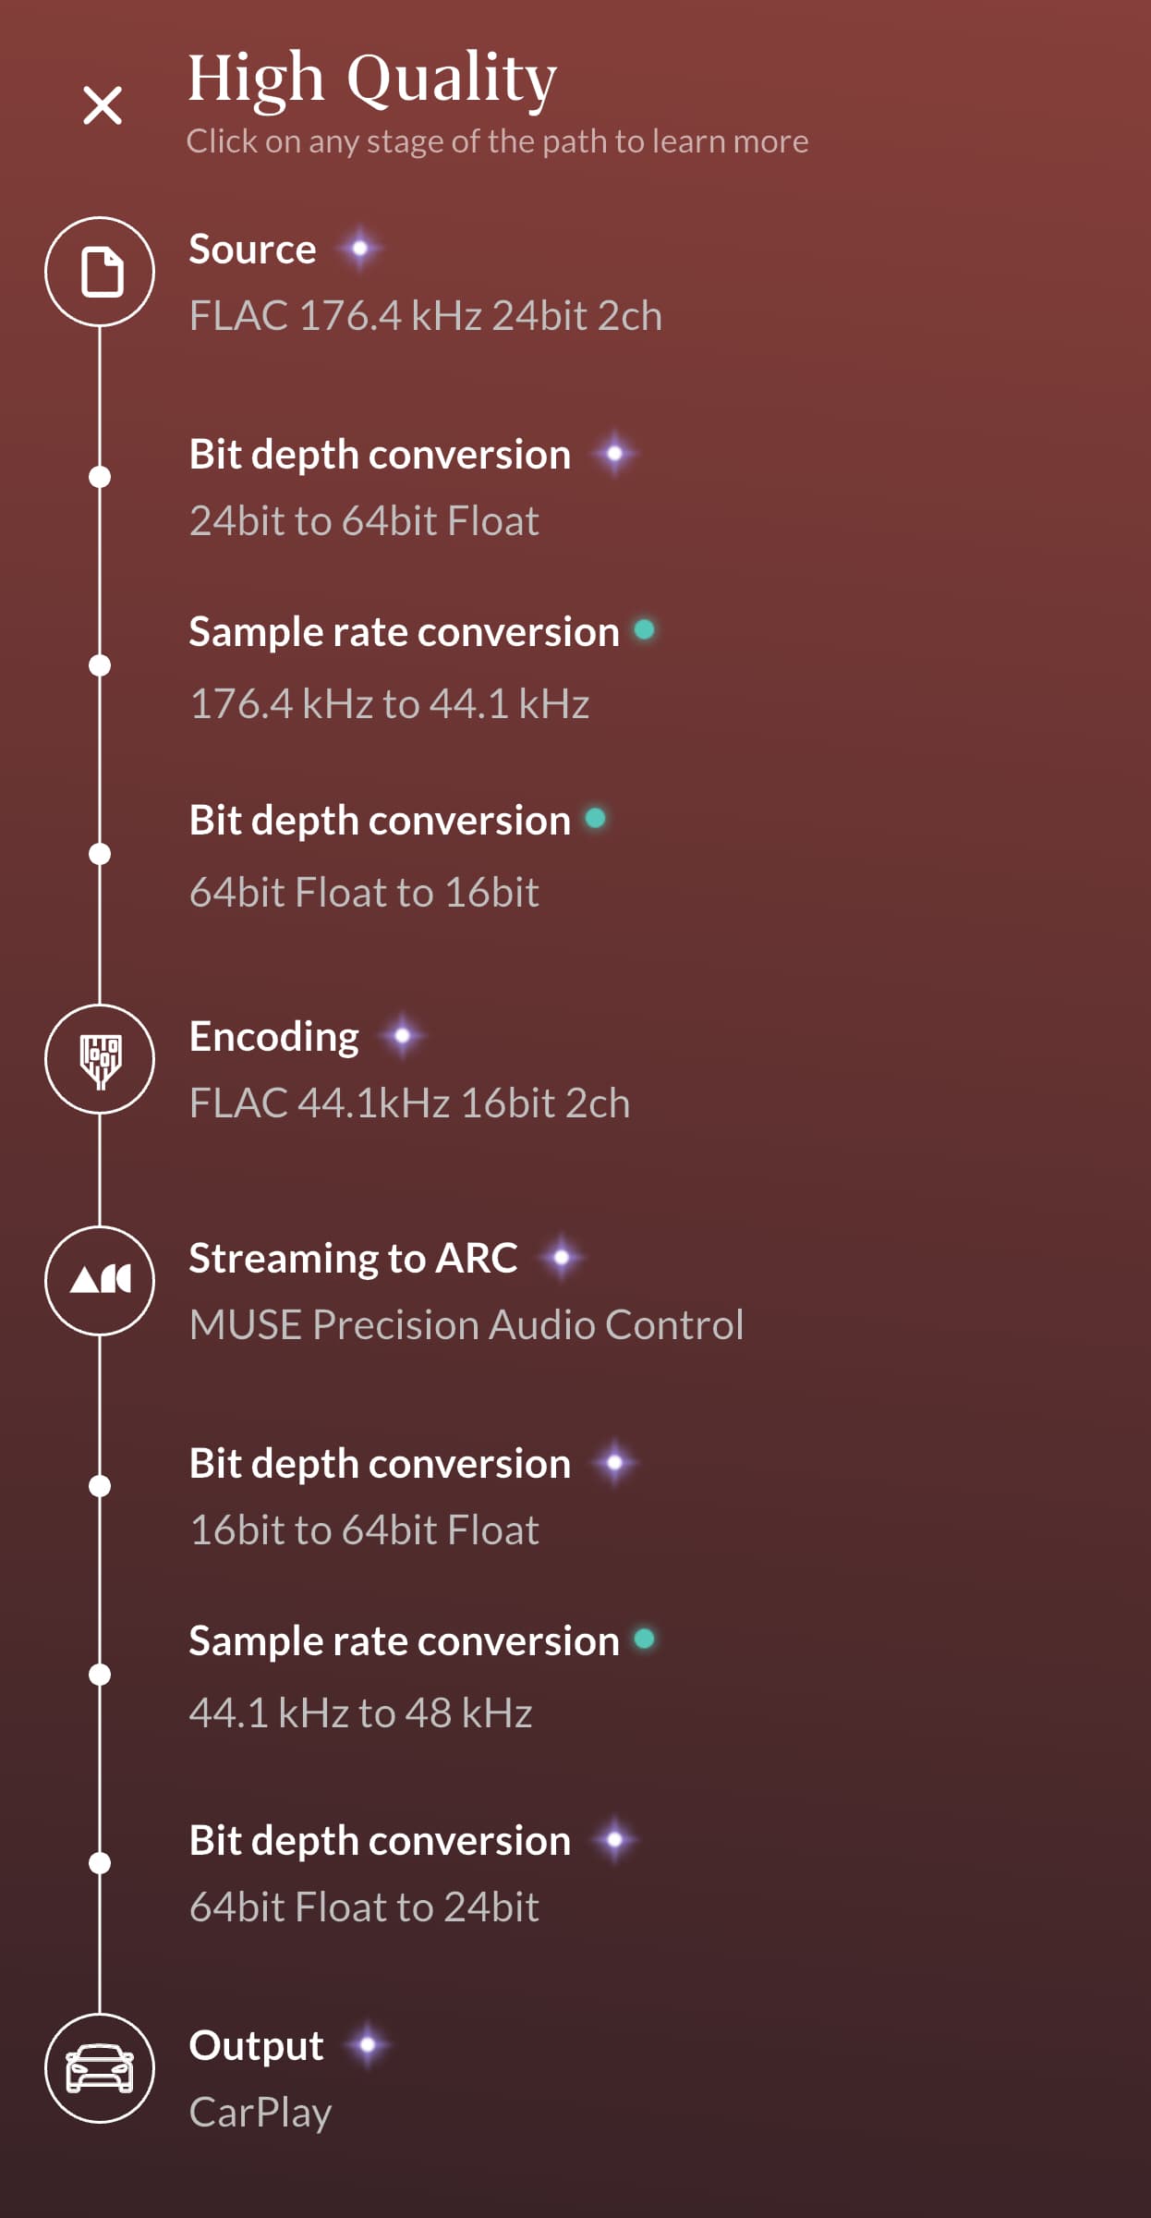
Task: Open MUSE Precision Audio Control stage
Action: tap(466, 1291)
